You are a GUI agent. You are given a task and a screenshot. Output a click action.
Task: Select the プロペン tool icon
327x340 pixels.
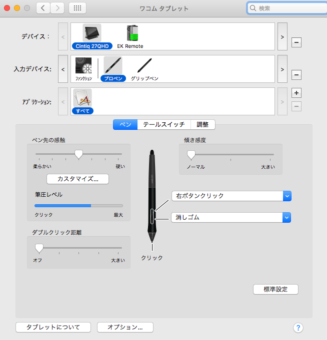(x=113, y=65)
